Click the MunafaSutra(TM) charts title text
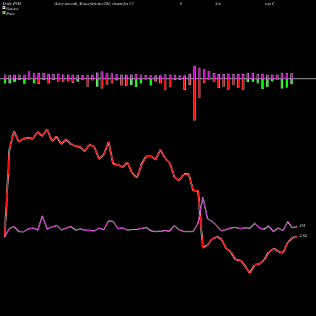 pyautogui.click(x=94, y=4)
